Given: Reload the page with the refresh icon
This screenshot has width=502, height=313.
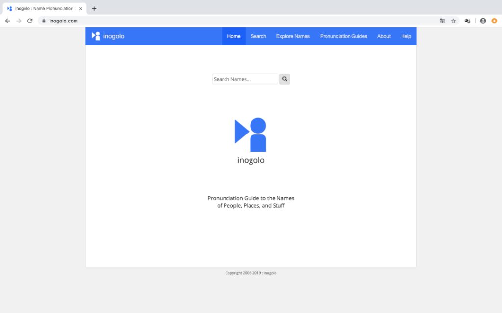Looking at the screenshot, I should 30,21.
